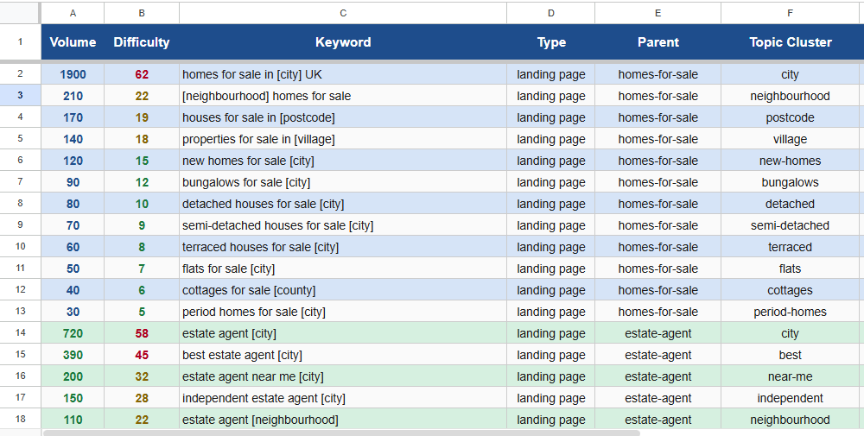The height and width of the screenshot is (436, 864).
Task: Select 'cottages for sale [county]' cell
Action: point(343,290)
